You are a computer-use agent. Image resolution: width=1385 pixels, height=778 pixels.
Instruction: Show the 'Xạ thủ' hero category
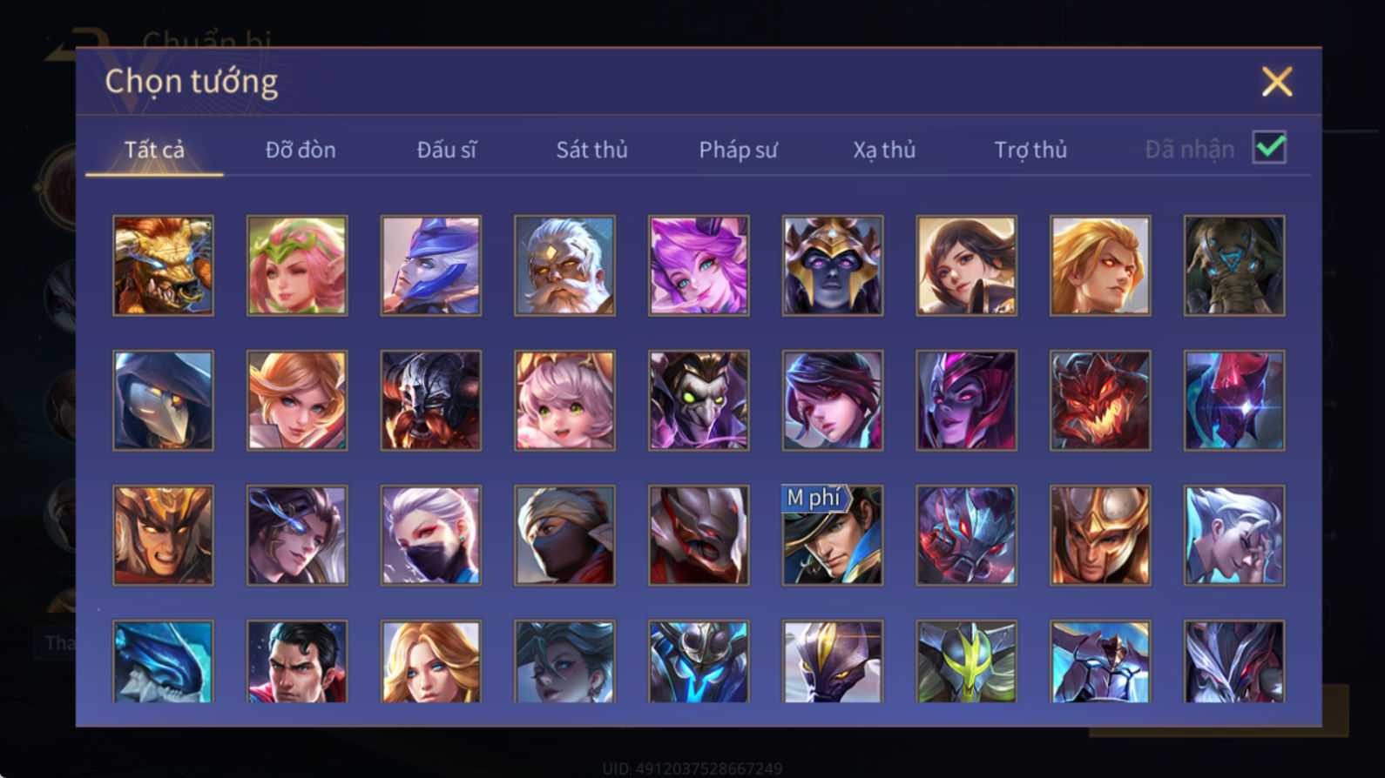pos(884,150)
